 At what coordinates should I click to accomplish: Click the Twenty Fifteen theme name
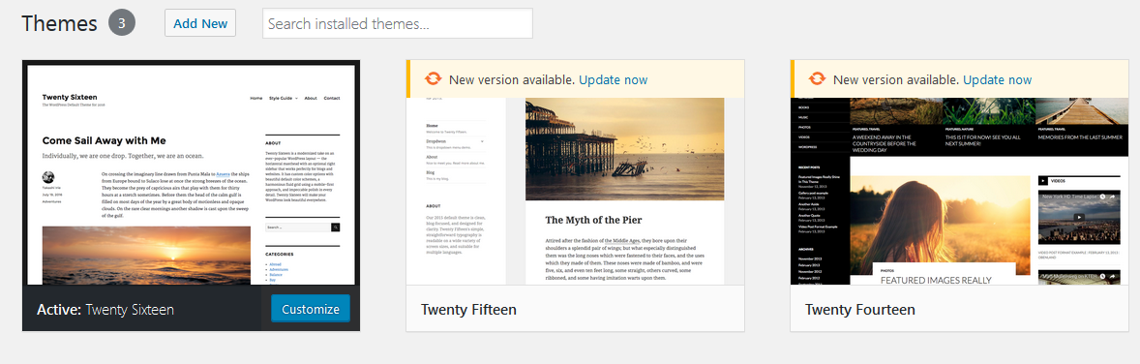click(468, 310)
